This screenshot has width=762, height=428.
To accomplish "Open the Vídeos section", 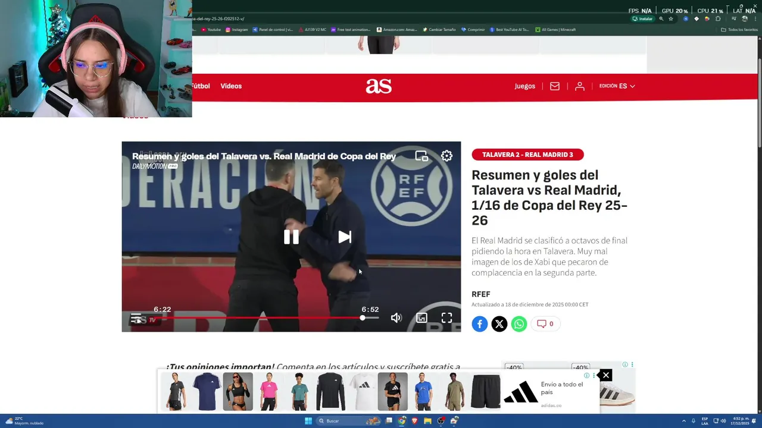I will 231,86.
